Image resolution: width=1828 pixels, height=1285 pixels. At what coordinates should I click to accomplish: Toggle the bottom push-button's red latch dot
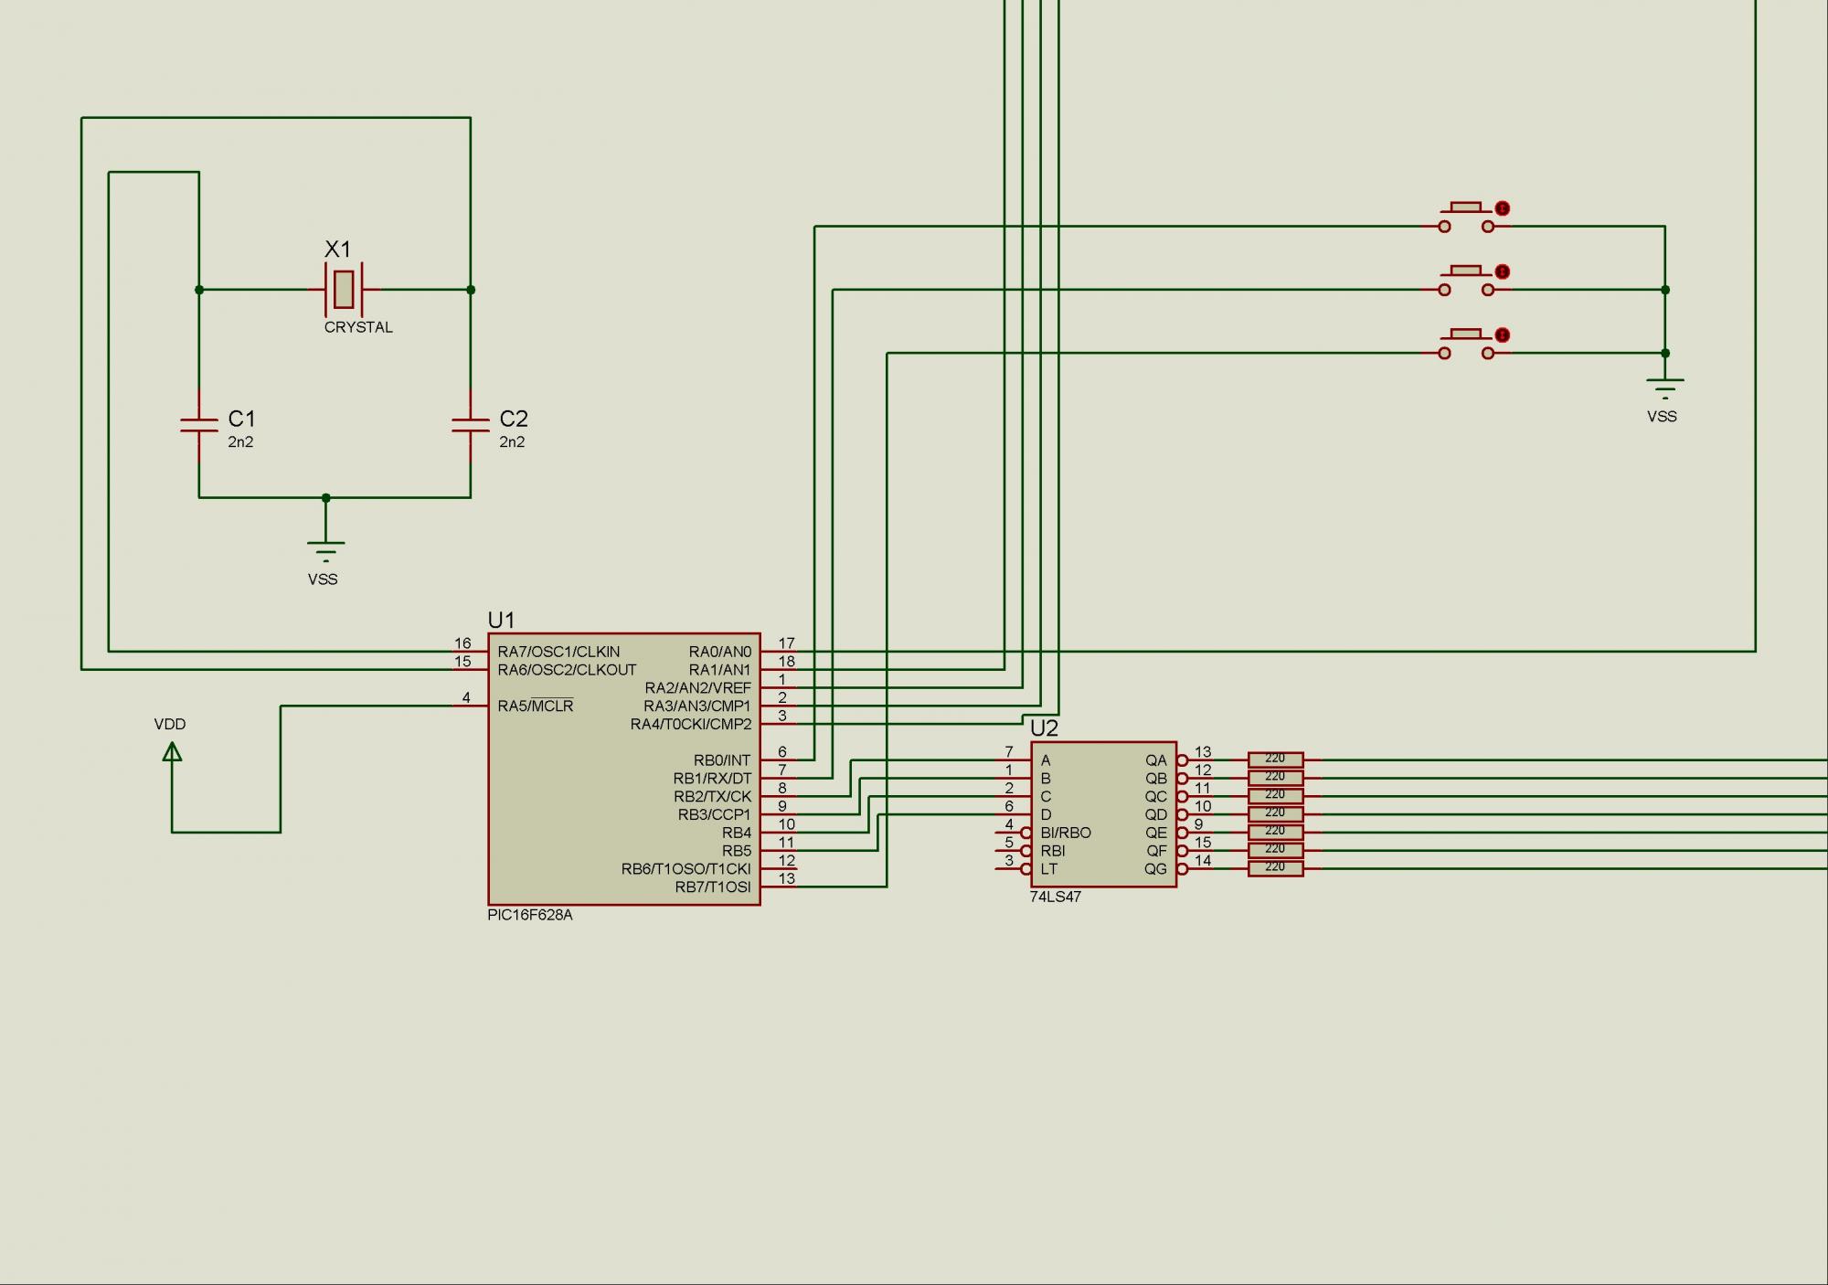1503,335
